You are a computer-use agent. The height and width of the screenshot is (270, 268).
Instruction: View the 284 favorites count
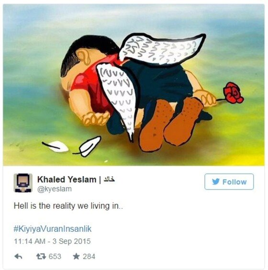(x=89, y=257)
